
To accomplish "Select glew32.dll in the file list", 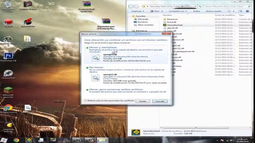I will click(173, 28).
